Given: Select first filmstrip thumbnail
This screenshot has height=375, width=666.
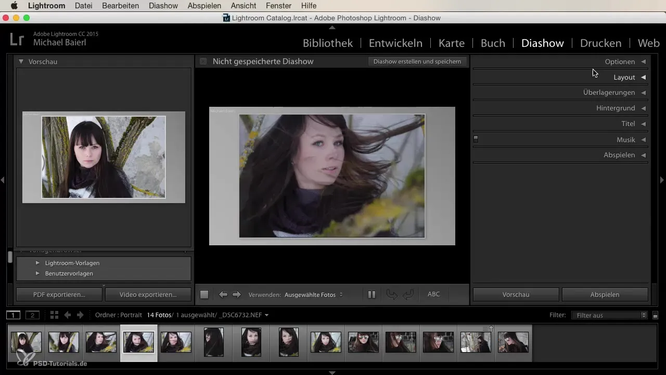Looking at the screenshot, I should click(26, 342).
